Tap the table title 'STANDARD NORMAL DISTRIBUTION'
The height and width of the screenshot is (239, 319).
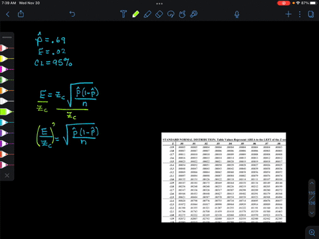189,139
